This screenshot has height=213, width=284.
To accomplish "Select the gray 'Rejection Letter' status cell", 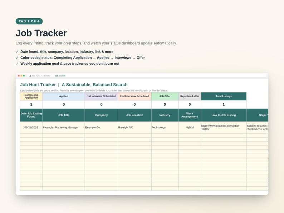I will (190, 96).
